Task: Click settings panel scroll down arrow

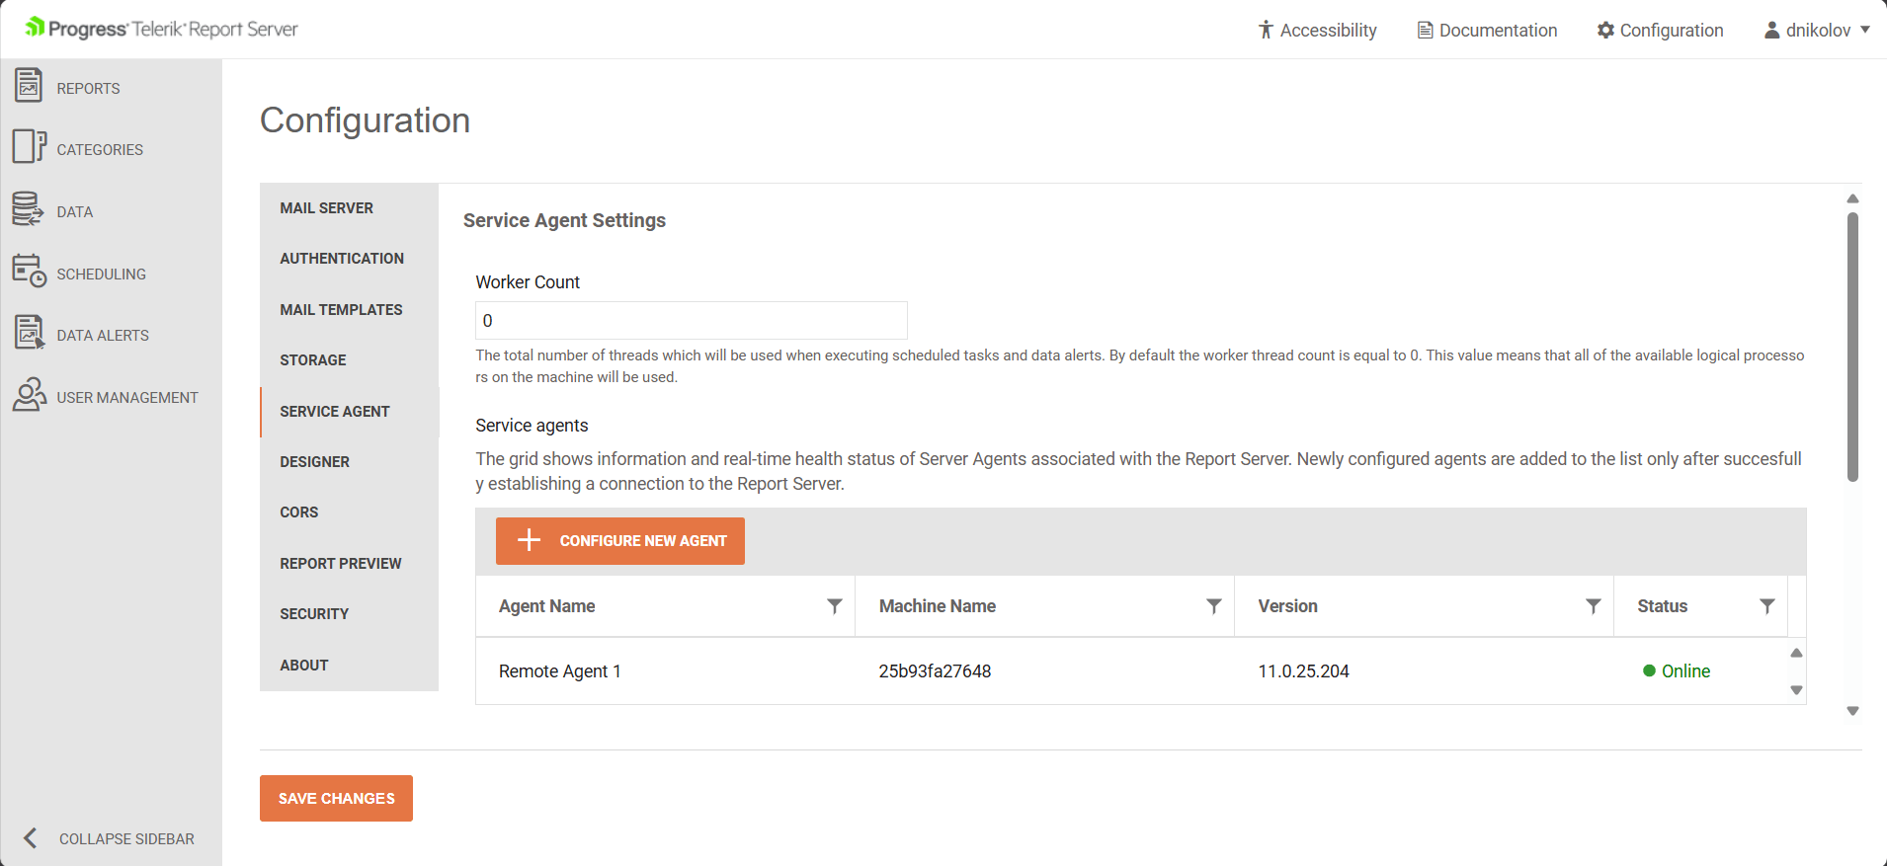Action: [x=1852, y=711]
